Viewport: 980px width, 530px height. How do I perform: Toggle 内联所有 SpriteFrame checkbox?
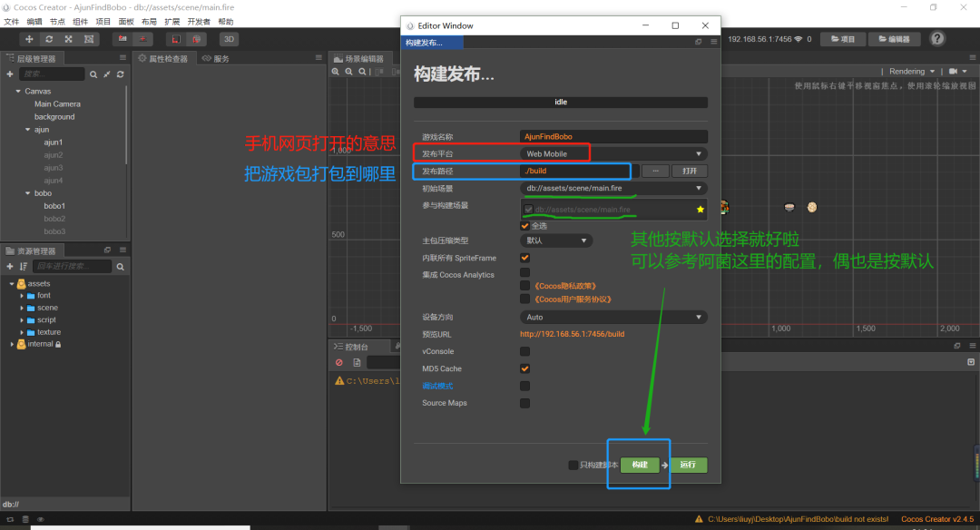pyautogui.click(x=525, y=258)
